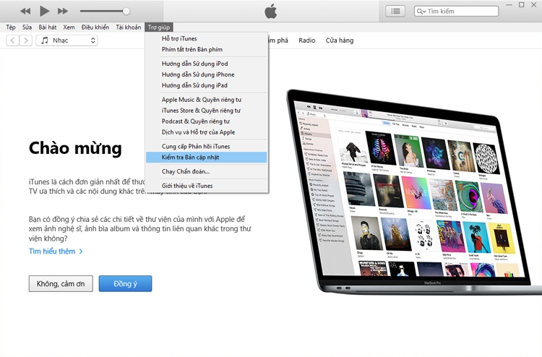The width and height of the screenshot is (542, 357).
Task: Select Giới thiệu về iTunes
Action: (207, 186)
